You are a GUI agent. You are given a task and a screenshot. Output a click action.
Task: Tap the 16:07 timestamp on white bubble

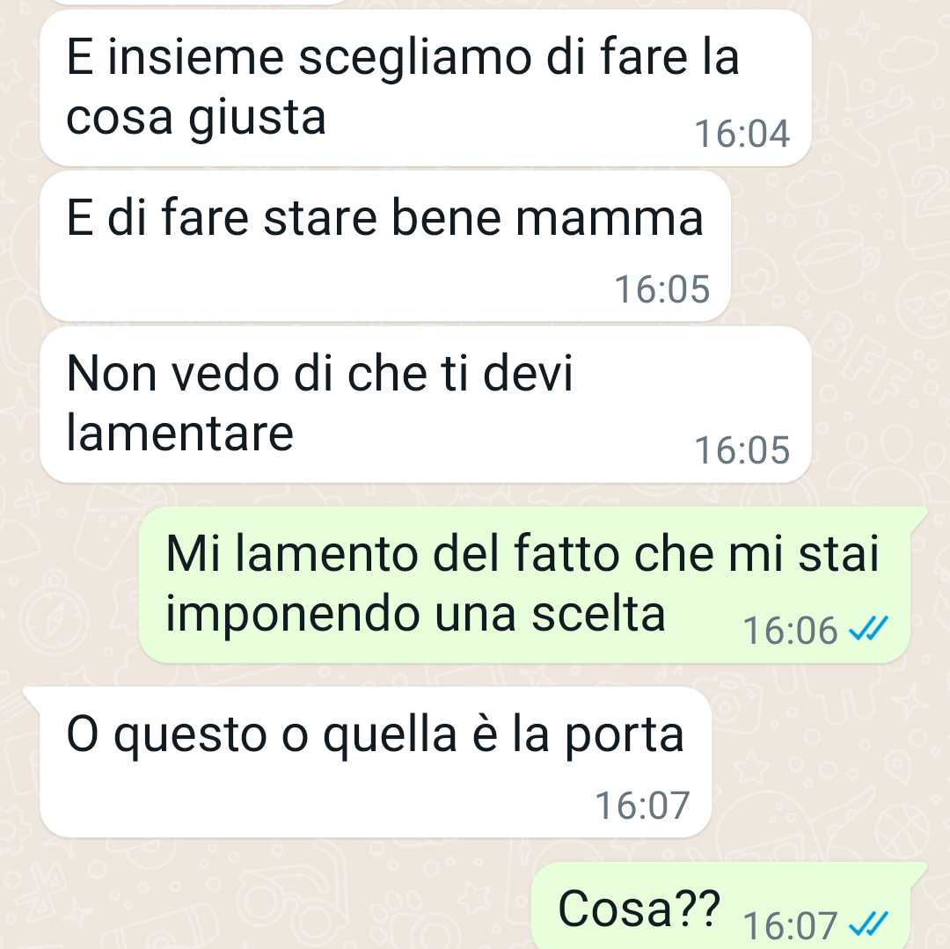pyautogui.click(x=642, y=805)
